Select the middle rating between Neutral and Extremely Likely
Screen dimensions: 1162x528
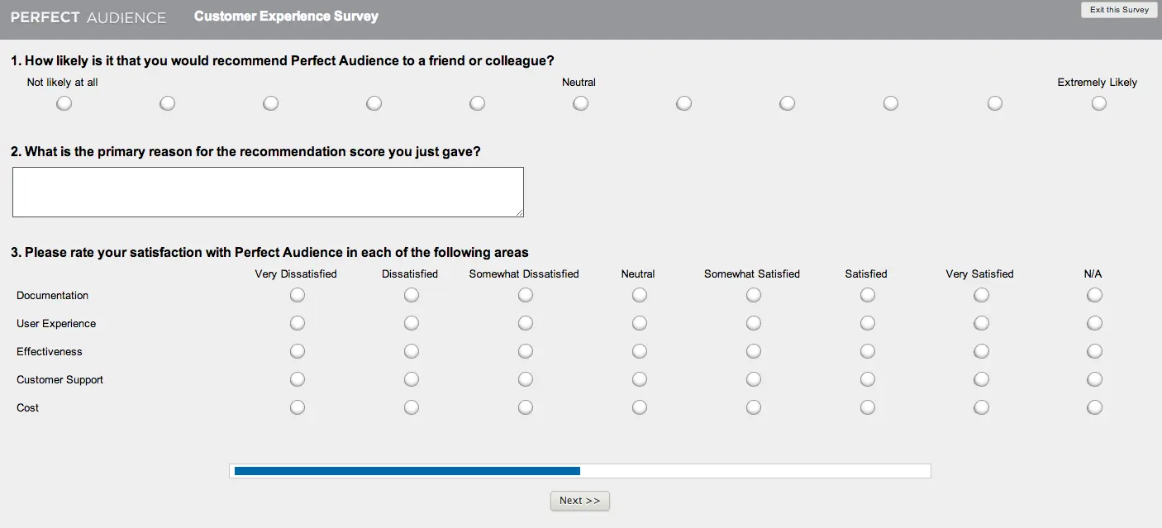tap(890, 103)
